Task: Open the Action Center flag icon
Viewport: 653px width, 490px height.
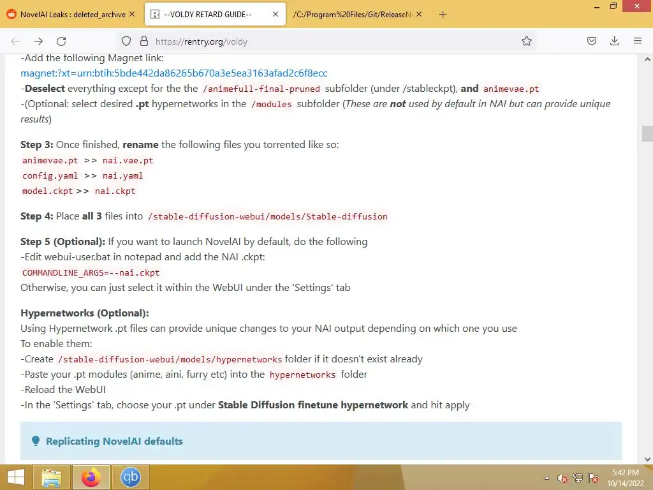Action: [x=592, y=477]
